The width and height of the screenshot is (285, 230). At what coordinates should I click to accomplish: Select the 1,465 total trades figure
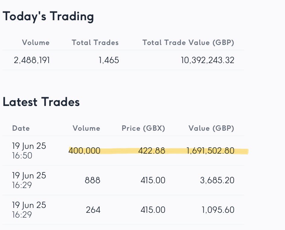pyautogui.click(x=109, y=60)
